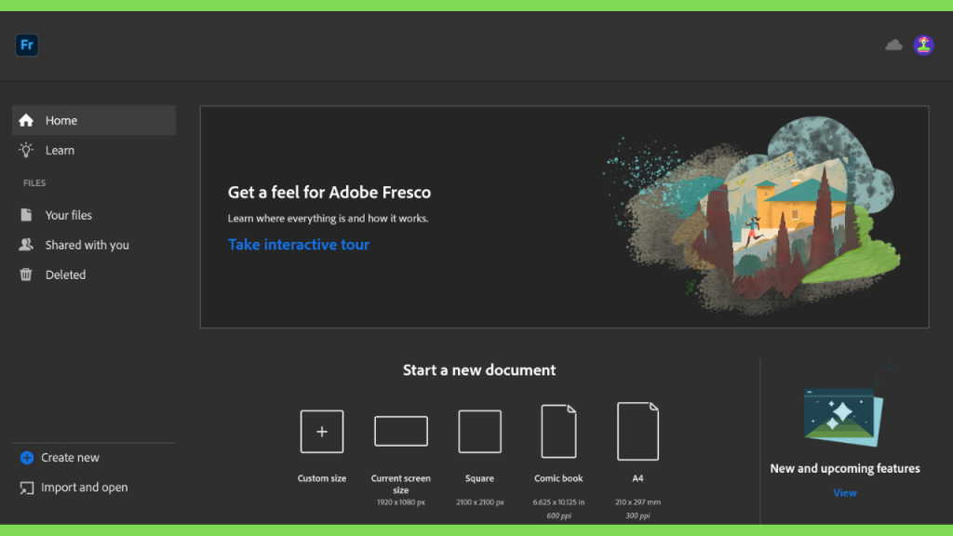Image resolution: width=953 pixels, height=536 pixels.
Task: Click the 6.625 x 10.125 in dimensions text
Action: 558,502
